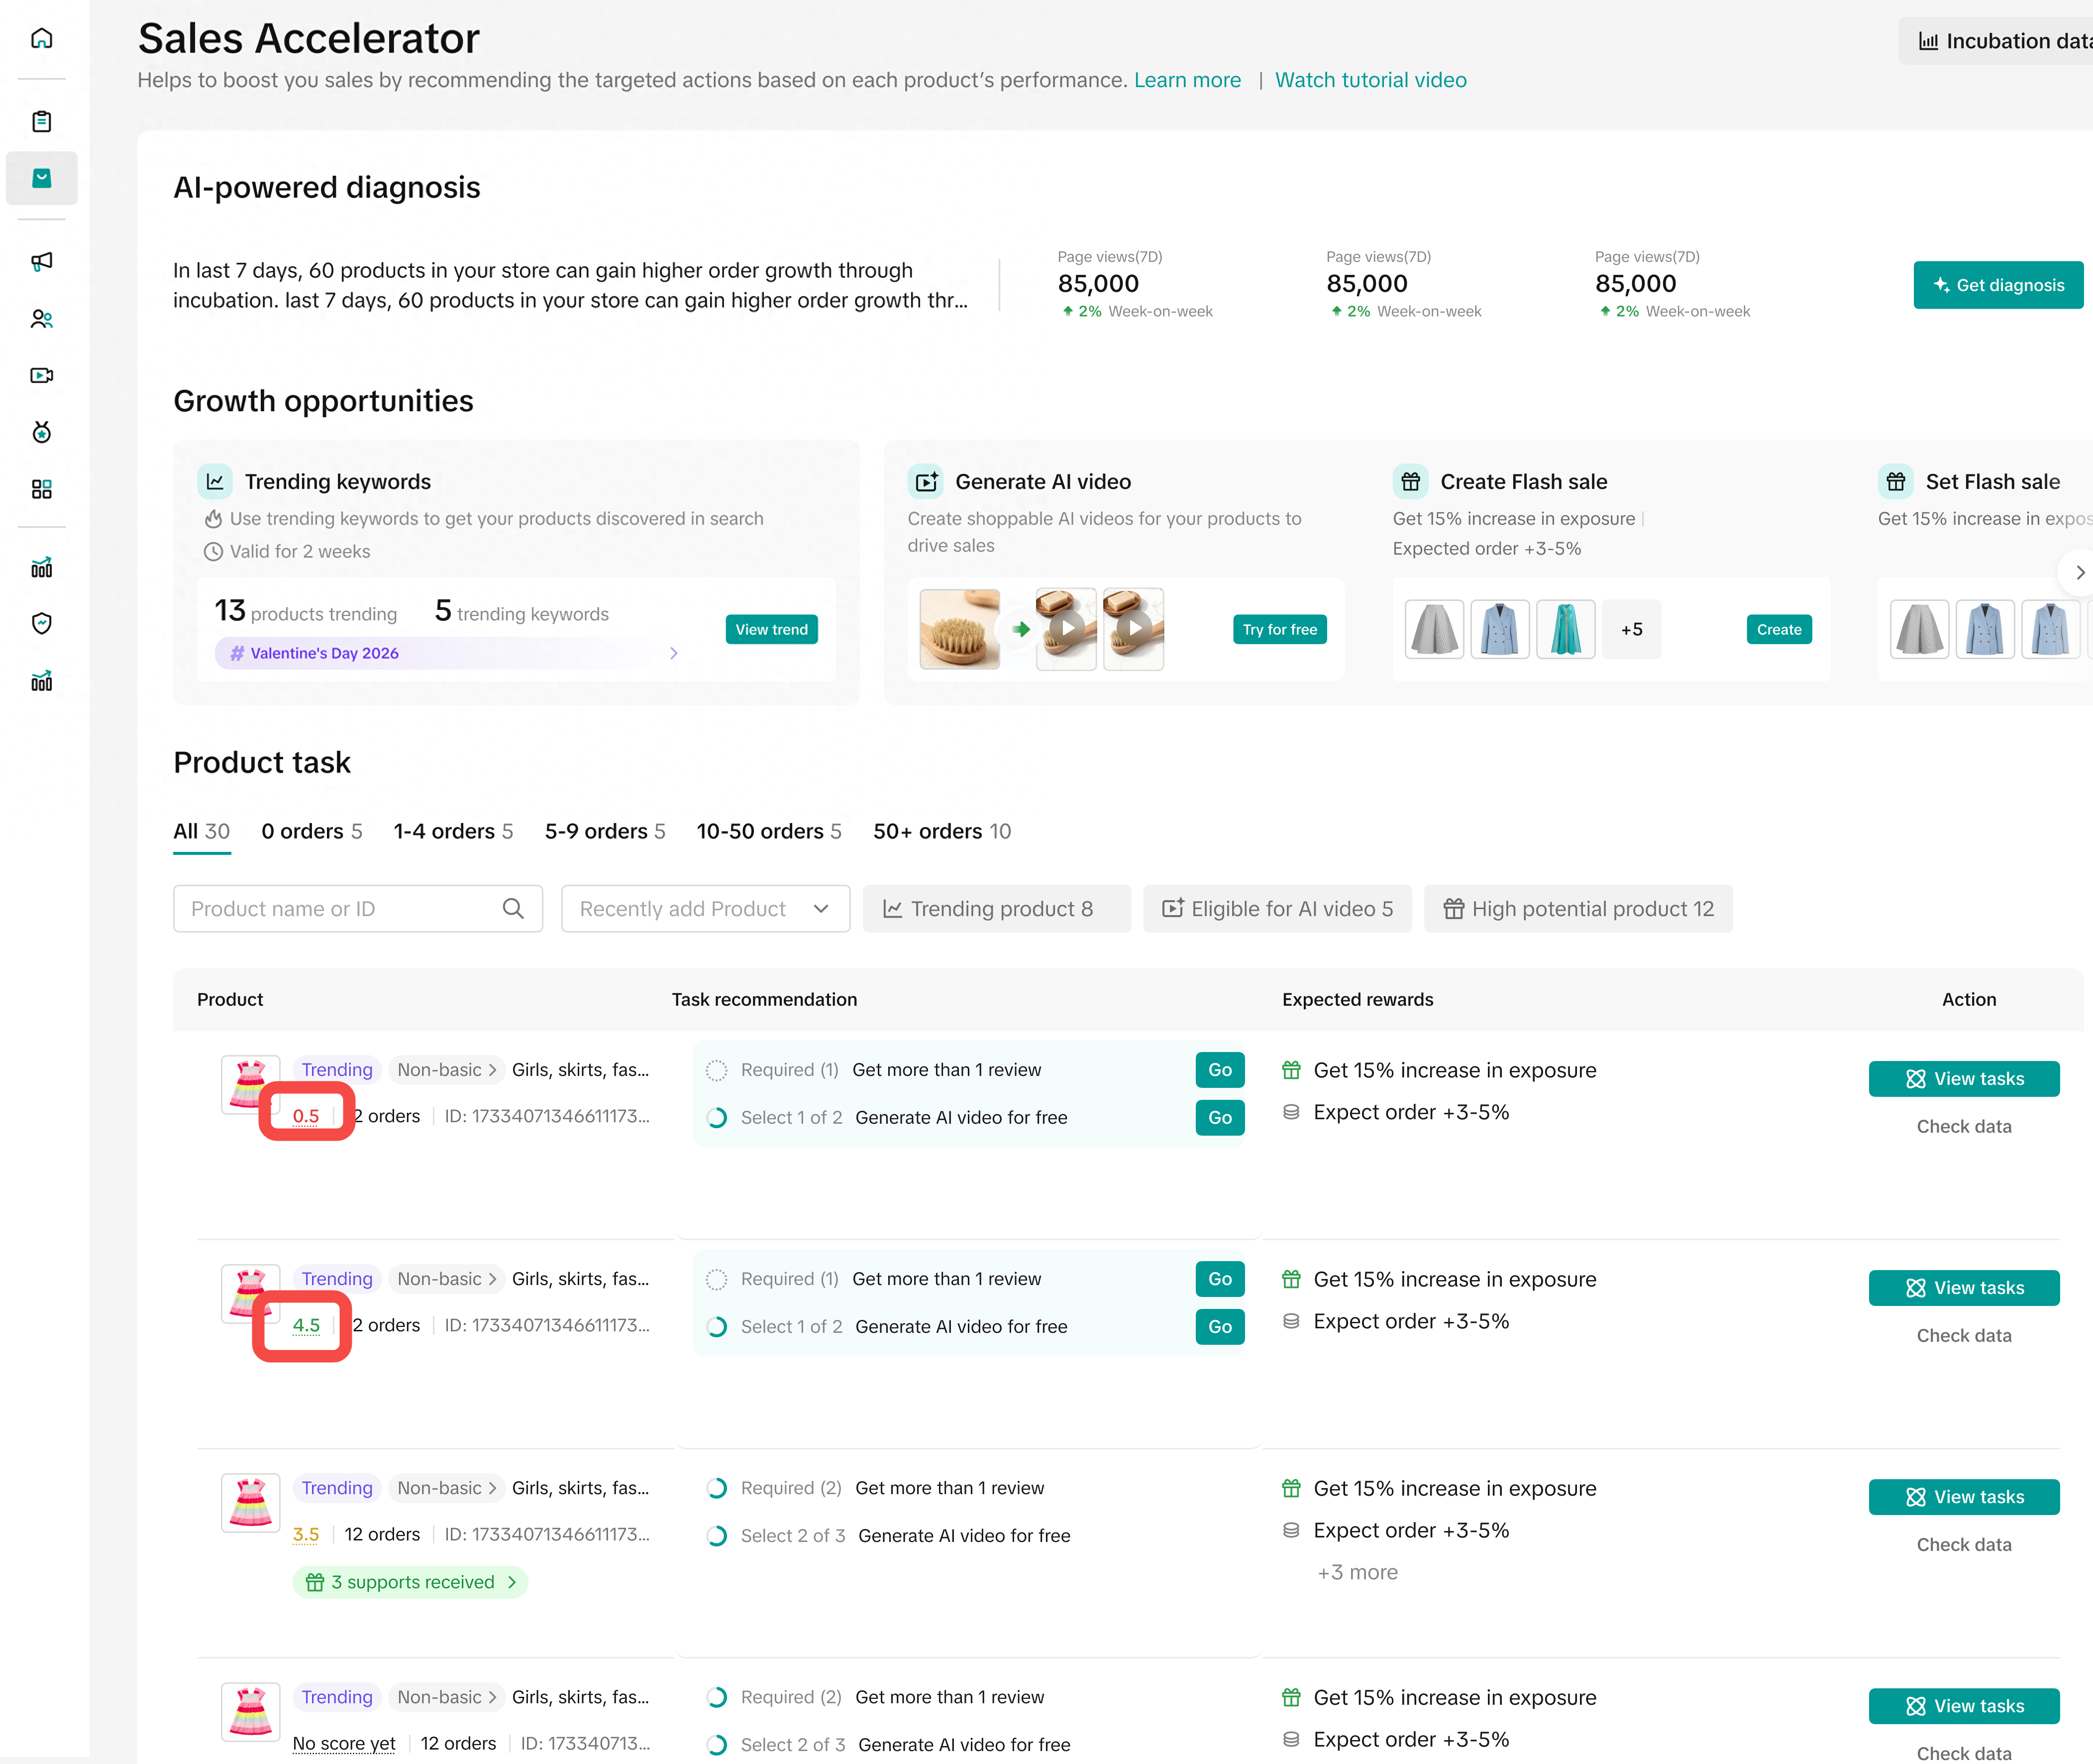Switch to the 5-9 orders tab
Screen dimensions: 2093x1764
605,832
